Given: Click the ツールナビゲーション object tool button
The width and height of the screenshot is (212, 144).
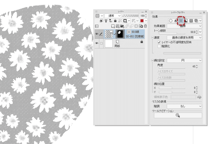Looking at the screenshot, I should point(178,115).
